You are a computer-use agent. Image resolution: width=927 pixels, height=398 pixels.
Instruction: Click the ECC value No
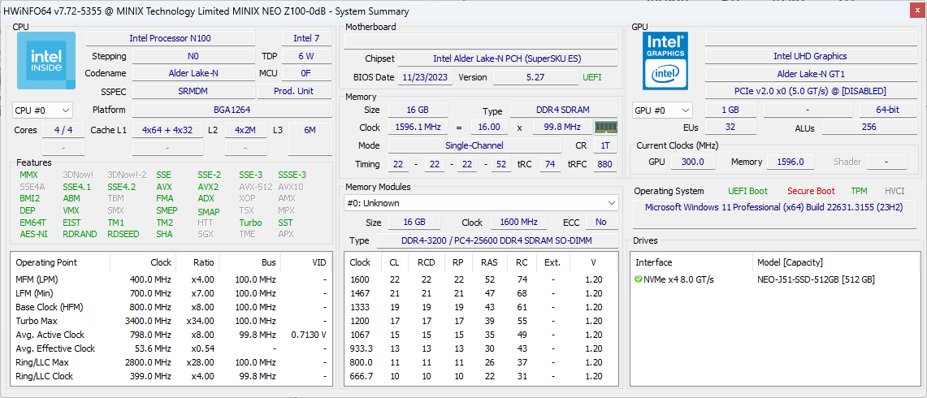click(x=601, y=223)
